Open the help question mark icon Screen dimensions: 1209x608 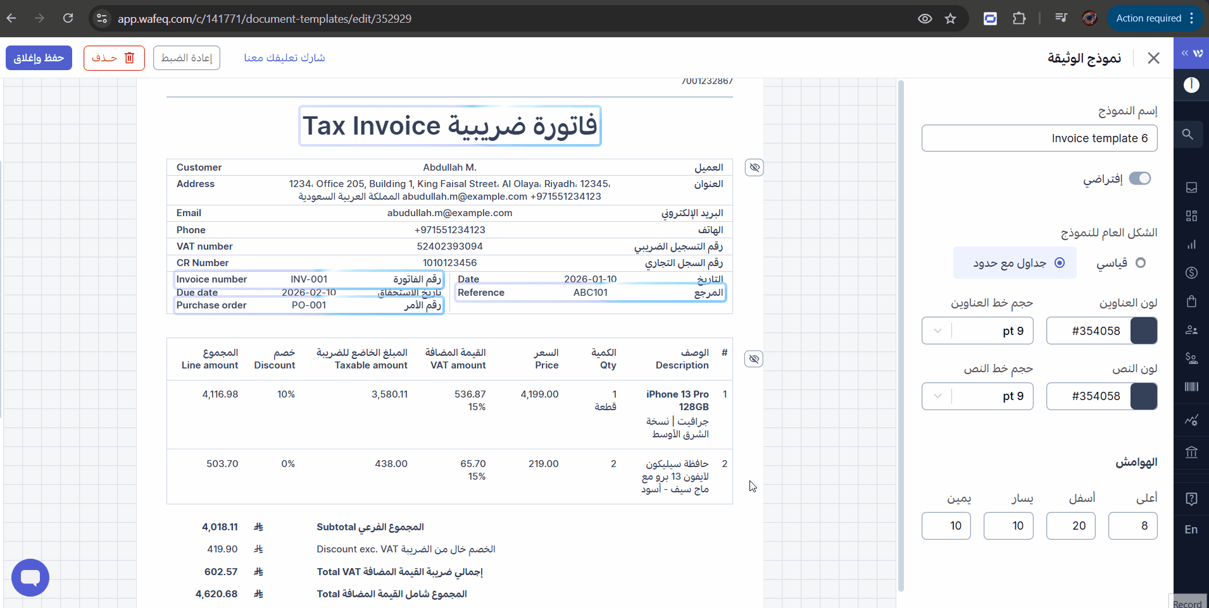[1191, 499]
